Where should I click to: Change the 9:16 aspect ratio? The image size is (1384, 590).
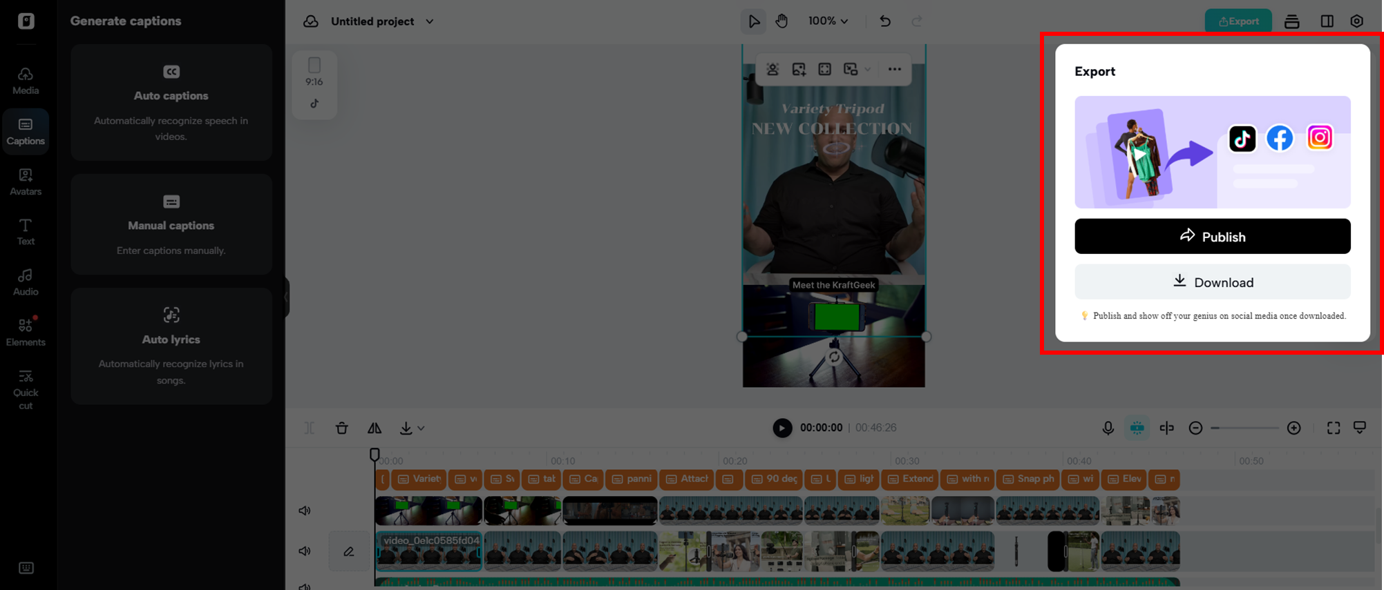tap(314, 72)
